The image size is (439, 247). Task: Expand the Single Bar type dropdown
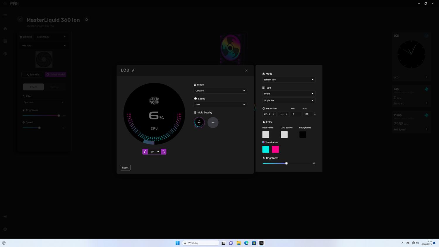[289, 100]
